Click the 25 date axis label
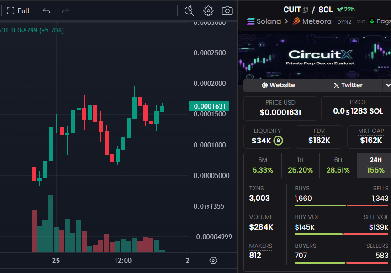Image resolution: width=391 pixels, height=273 pixels. 56,261
